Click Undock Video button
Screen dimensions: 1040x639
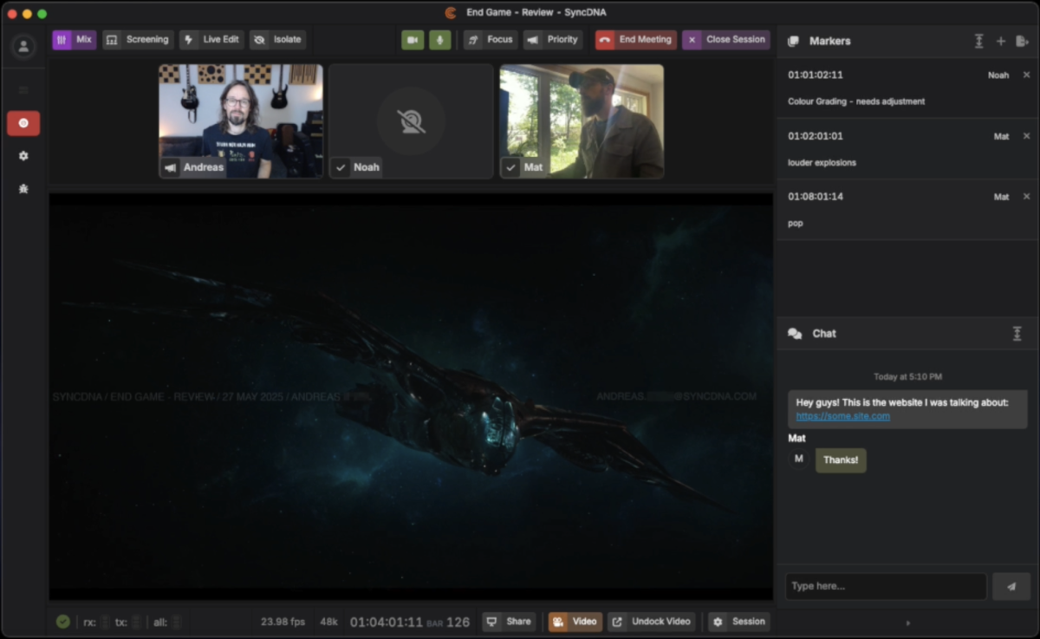tap(652, 622)
